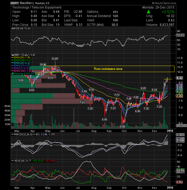The image size is (187, 190).
Task: Click the Bid value 9.41
Action: pos(56,20)
